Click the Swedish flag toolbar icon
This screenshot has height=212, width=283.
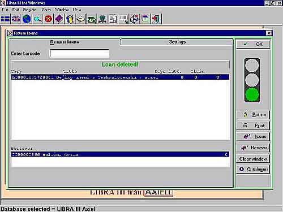[5, 19]
